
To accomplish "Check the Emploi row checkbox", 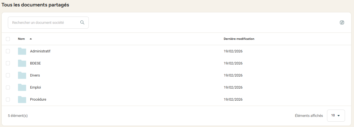I will point(8,87).
